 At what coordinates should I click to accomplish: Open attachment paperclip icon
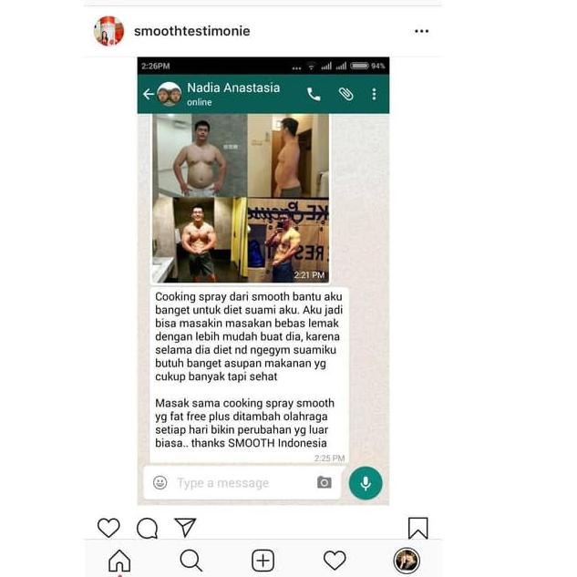[x=345, y=94]
